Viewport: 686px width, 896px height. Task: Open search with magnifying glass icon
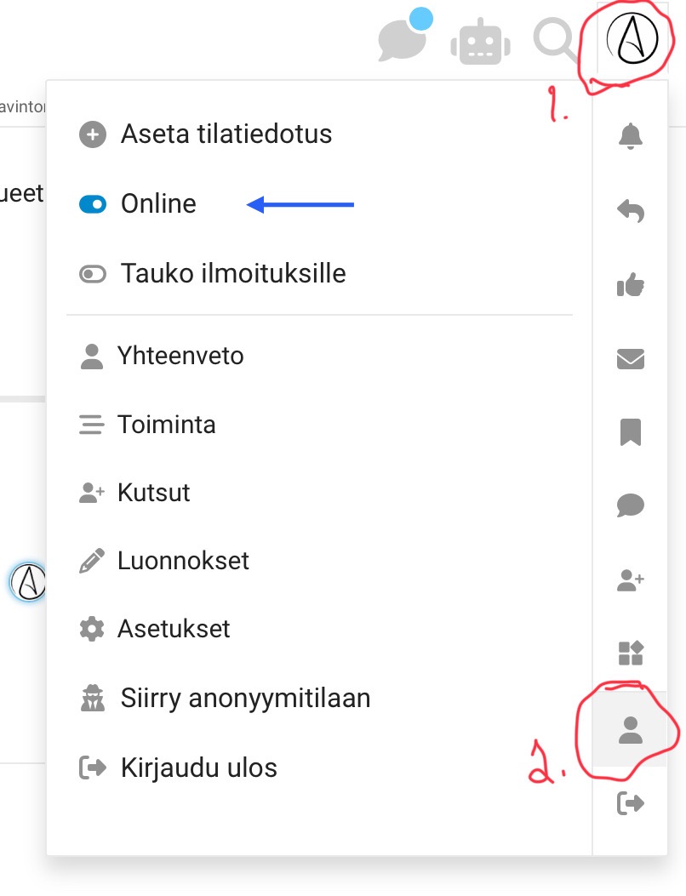(x=555, y=40)
